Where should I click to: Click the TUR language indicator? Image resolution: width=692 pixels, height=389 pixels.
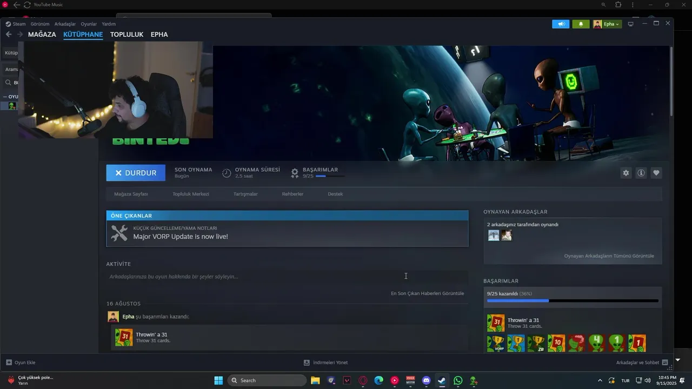coord(626,380)
